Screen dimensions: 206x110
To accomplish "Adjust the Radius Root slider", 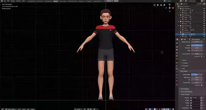I will click(197, 77).
